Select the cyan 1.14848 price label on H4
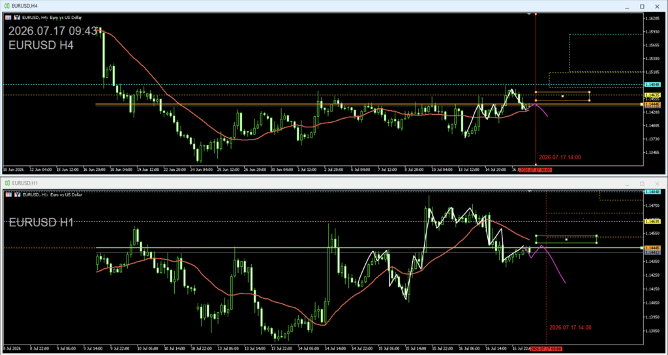This screenshot has height=355, width=668. click(652, 84)
